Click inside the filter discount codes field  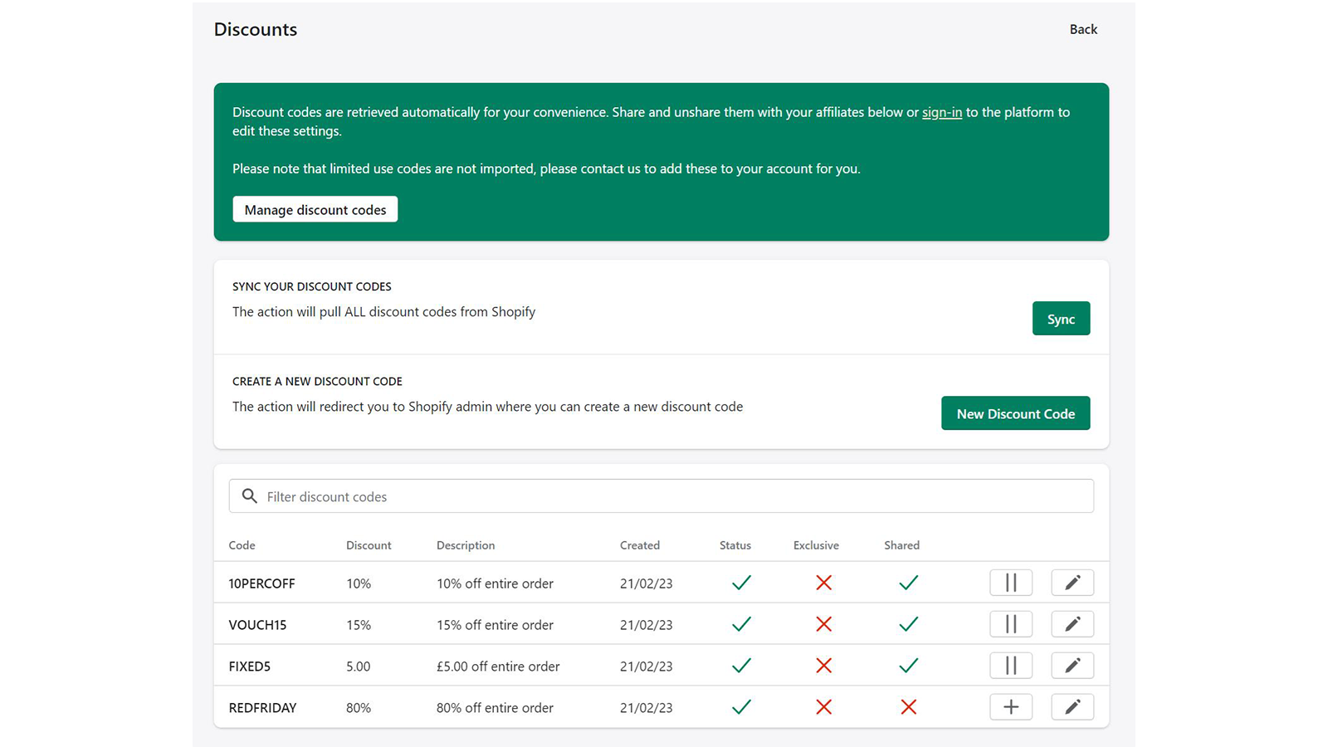point(581,496)
